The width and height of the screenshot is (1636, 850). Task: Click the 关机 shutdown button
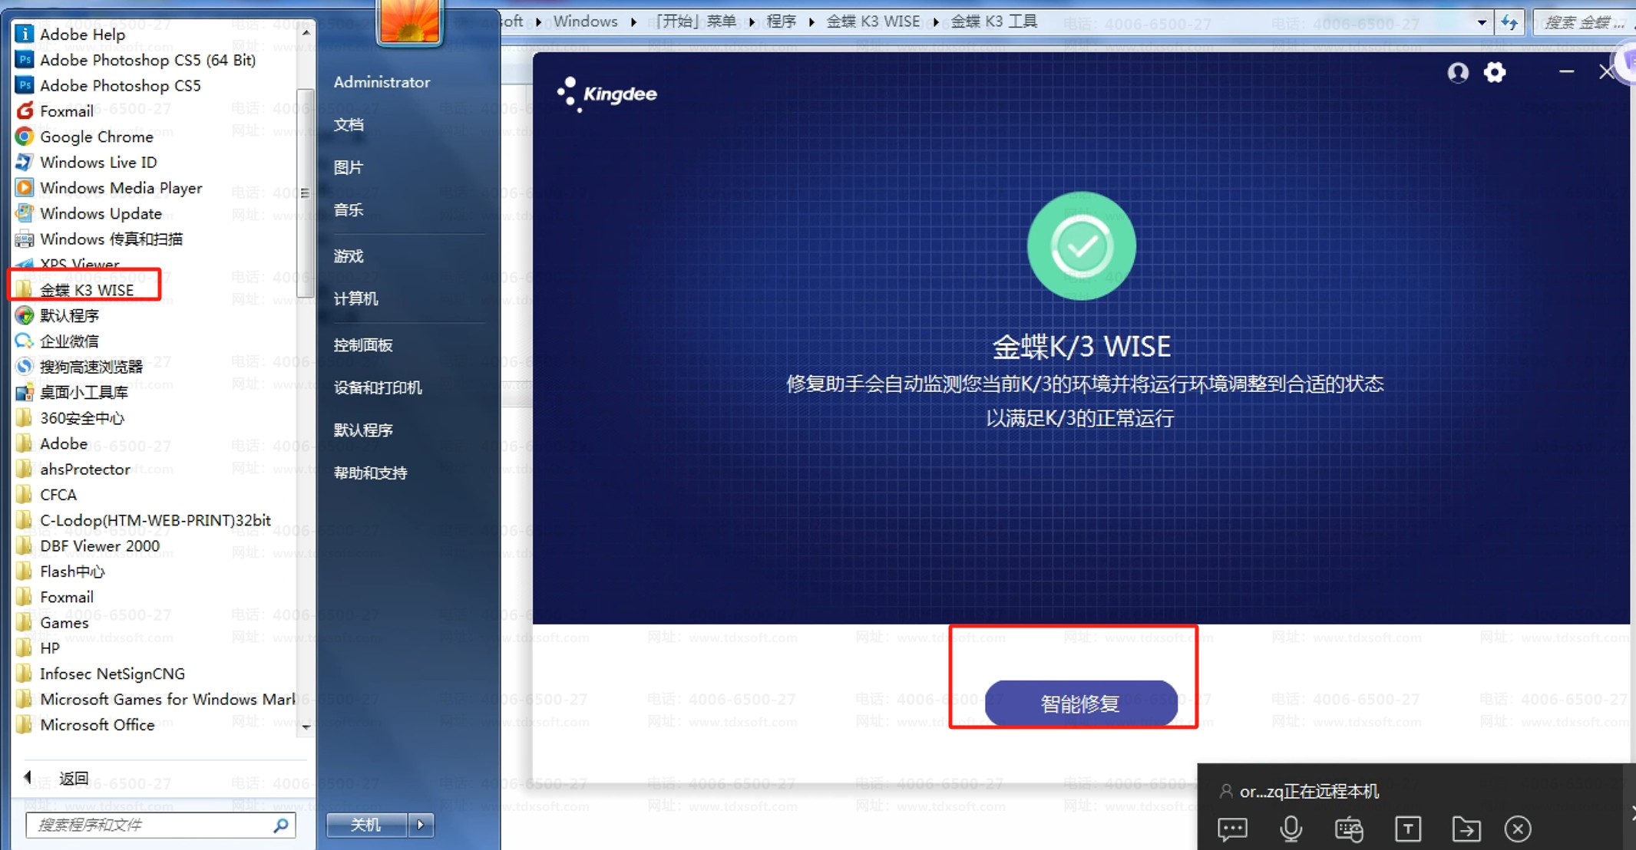tap(366, 825)
